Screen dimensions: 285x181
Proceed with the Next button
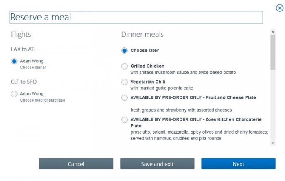(238, 164)
